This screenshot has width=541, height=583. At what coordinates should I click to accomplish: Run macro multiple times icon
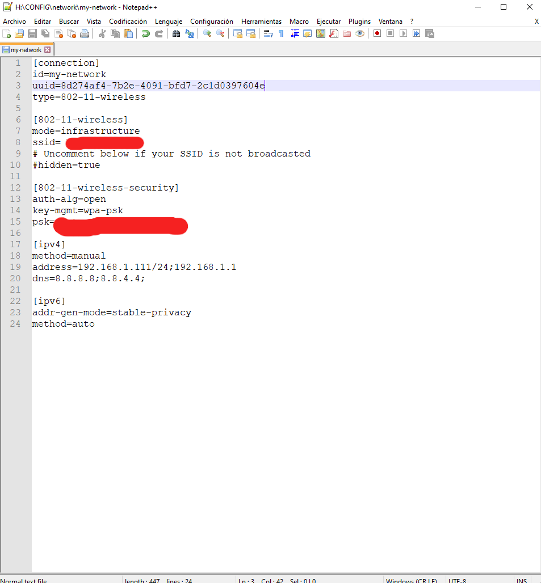(x=416, y=34)
